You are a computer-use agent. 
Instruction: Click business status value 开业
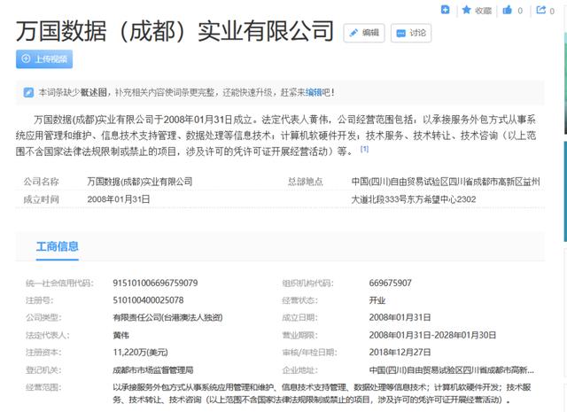coord(377,300)
